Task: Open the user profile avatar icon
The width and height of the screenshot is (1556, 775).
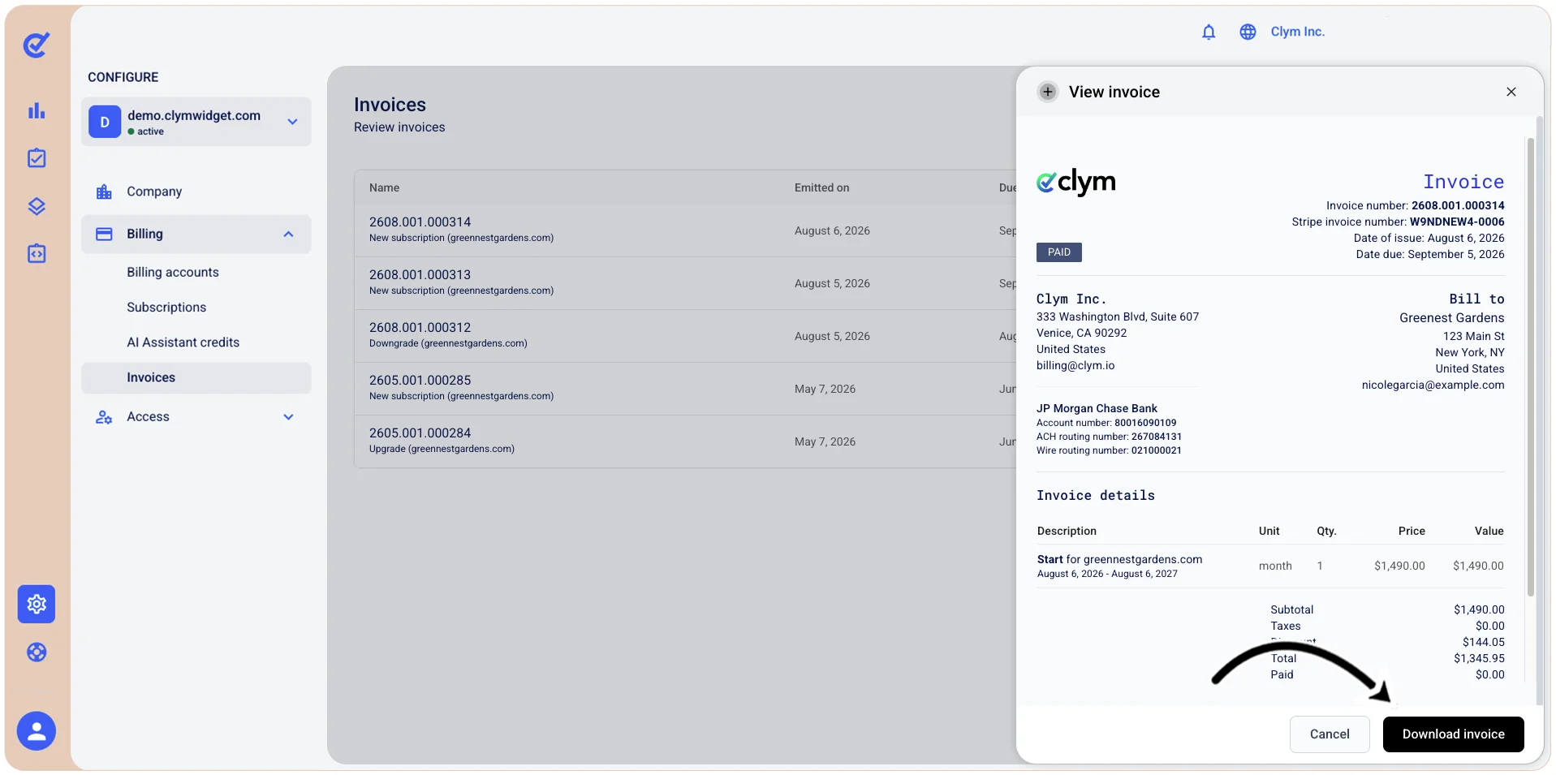Action: click(x=37, y=731)
